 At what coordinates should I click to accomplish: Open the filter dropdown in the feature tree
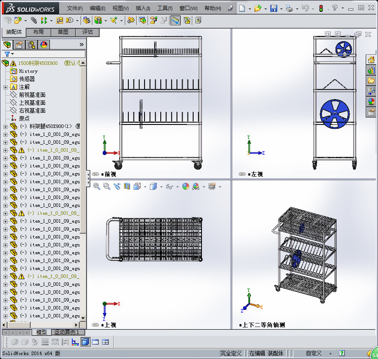(13, 54)
